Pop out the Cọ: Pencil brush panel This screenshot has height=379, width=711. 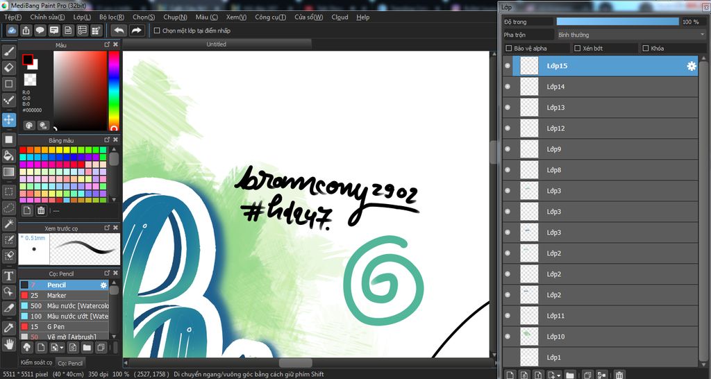(107, 273)
